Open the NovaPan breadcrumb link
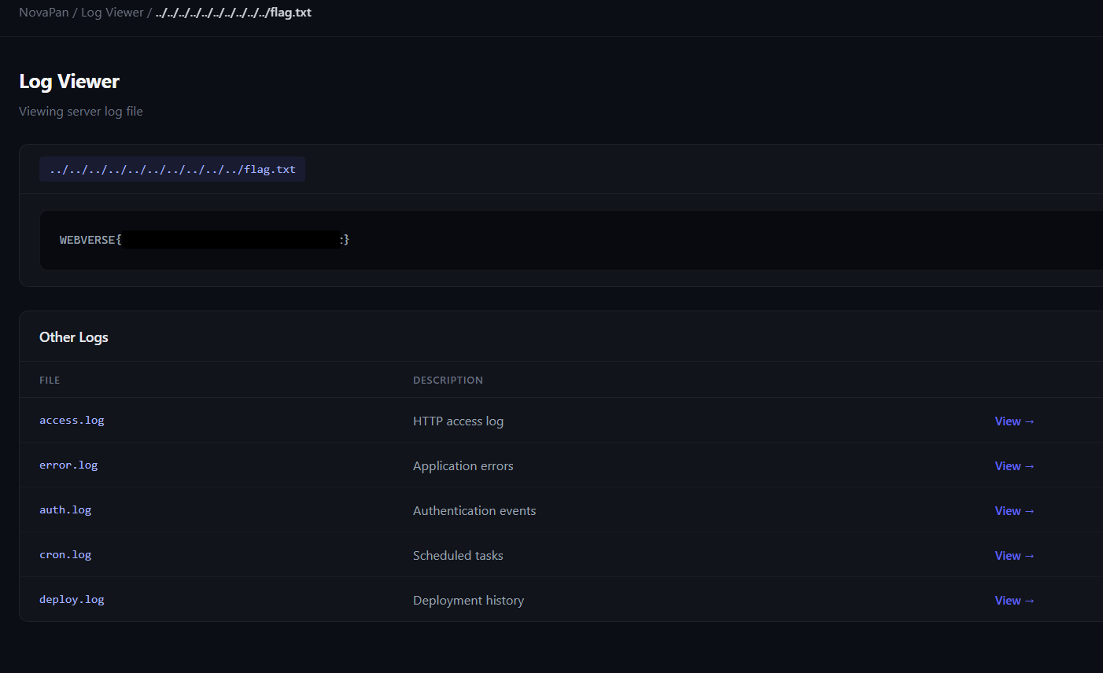 tap(44, 13)
